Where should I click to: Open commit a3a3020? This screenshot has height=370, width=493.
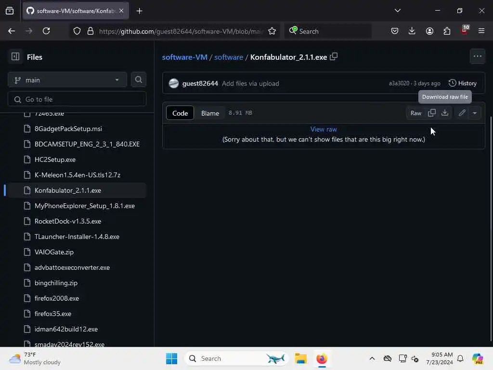(399, 83)
